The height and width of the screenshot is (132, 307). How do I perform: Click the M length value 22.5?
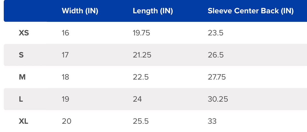click(x=141, y=77)
